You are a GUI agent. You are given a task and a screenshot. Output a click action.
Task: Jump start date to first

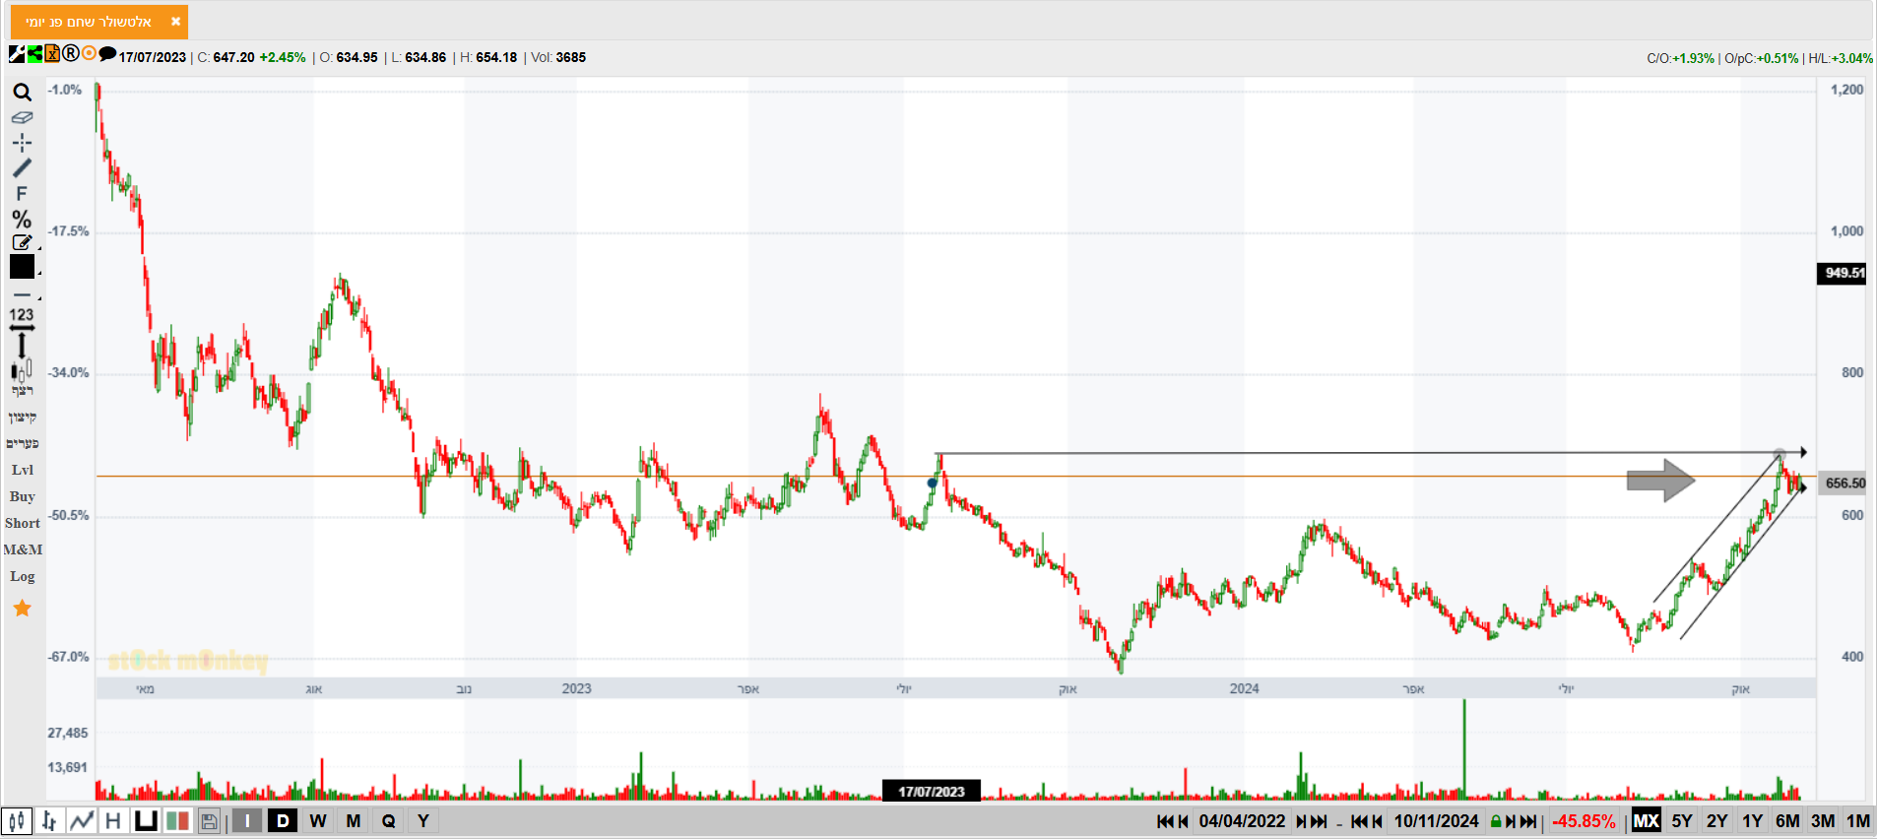[x=1165, y=821]
